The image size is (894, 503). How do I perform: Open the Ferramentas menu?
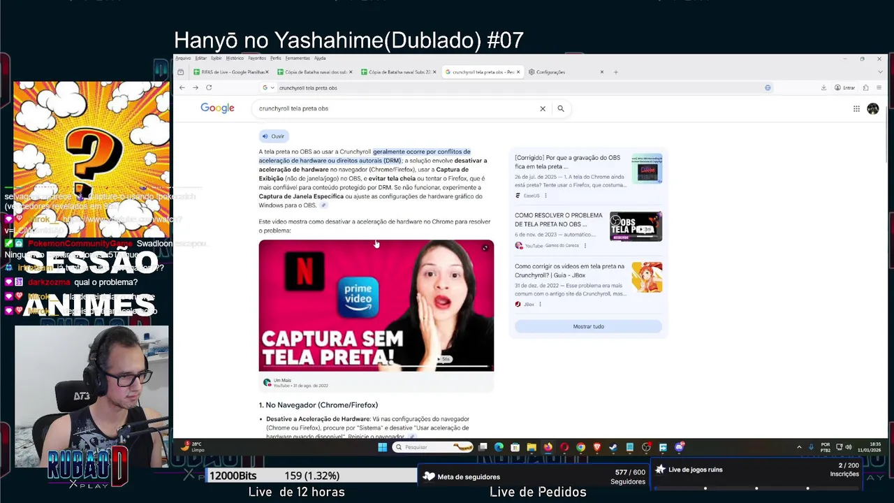click(298, 58)
